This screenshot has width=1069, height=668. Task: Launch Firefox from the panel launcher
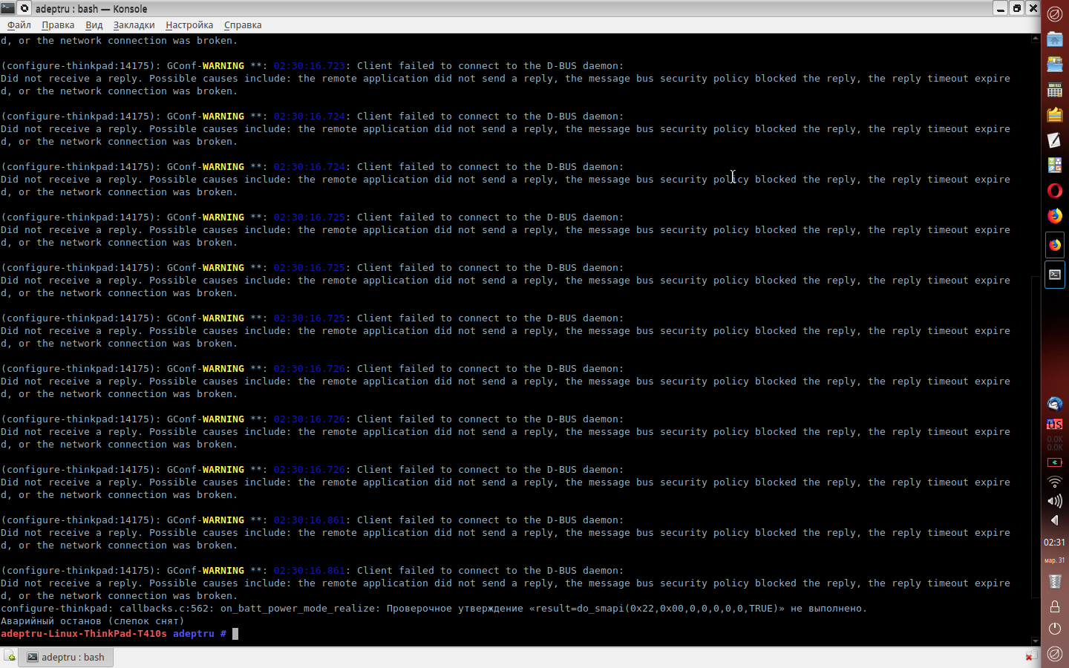[x=1055, y=216]
